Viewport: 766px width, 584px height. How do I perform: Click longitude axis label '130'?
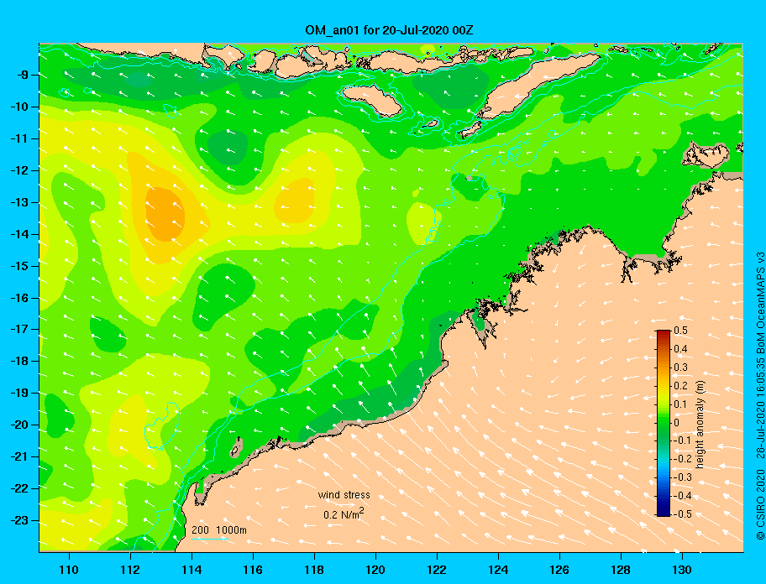click(682, 570)
